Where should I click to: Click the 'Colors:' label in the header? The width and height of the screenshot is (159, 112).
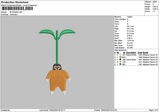click(148, 4)
